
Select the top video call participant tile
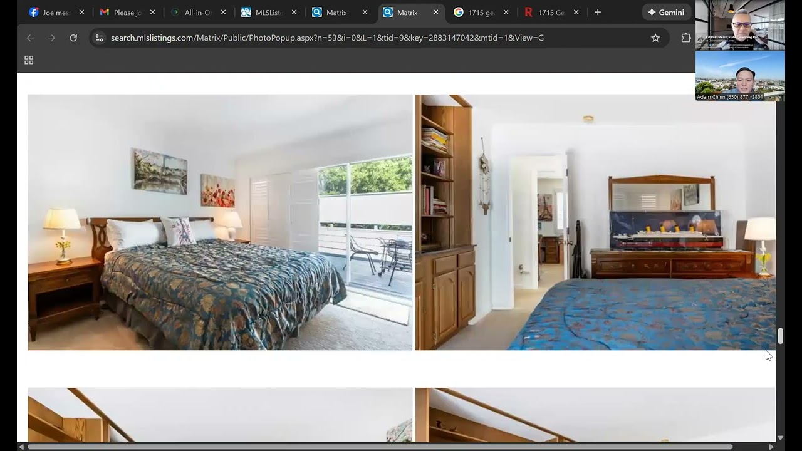740,25
